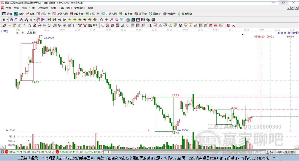Restore the inner document window
The width and height of the screenshot is (299, 161).
click(292, 8)
